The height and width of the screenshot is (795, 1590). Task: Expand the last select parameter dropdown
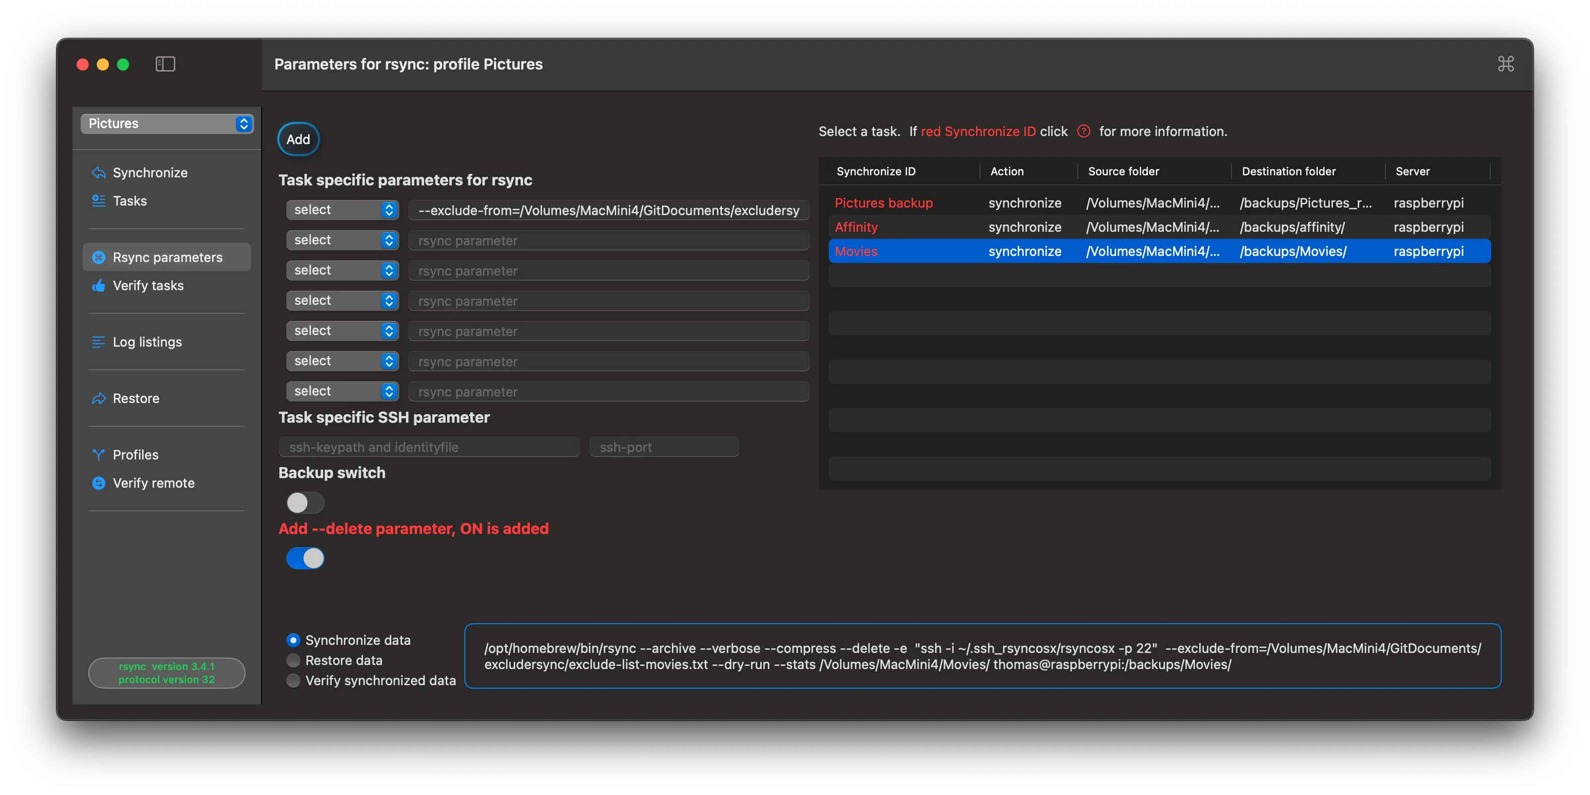342,391
